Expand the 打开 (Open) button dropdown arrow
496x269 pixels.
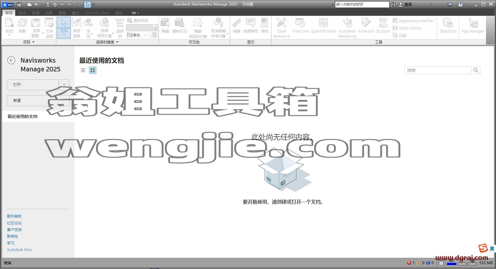tap(64, 85)
